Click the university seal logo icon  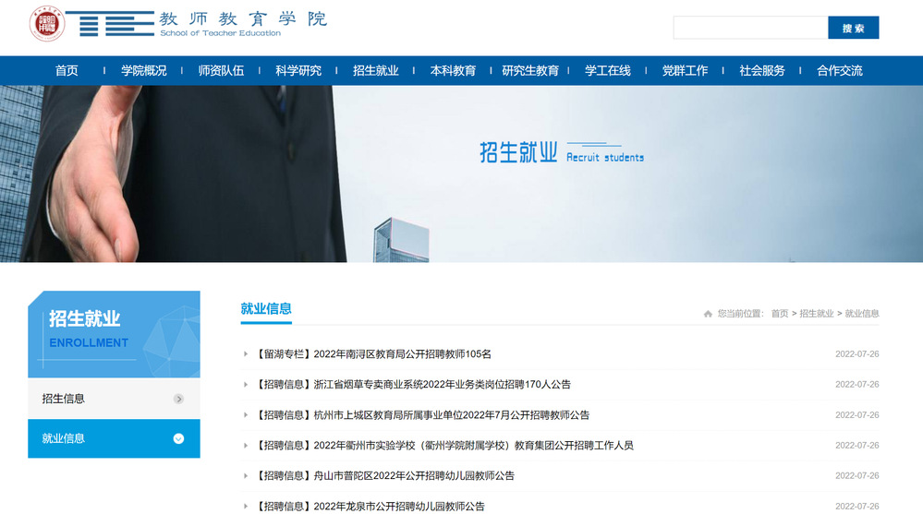[47, 23]
